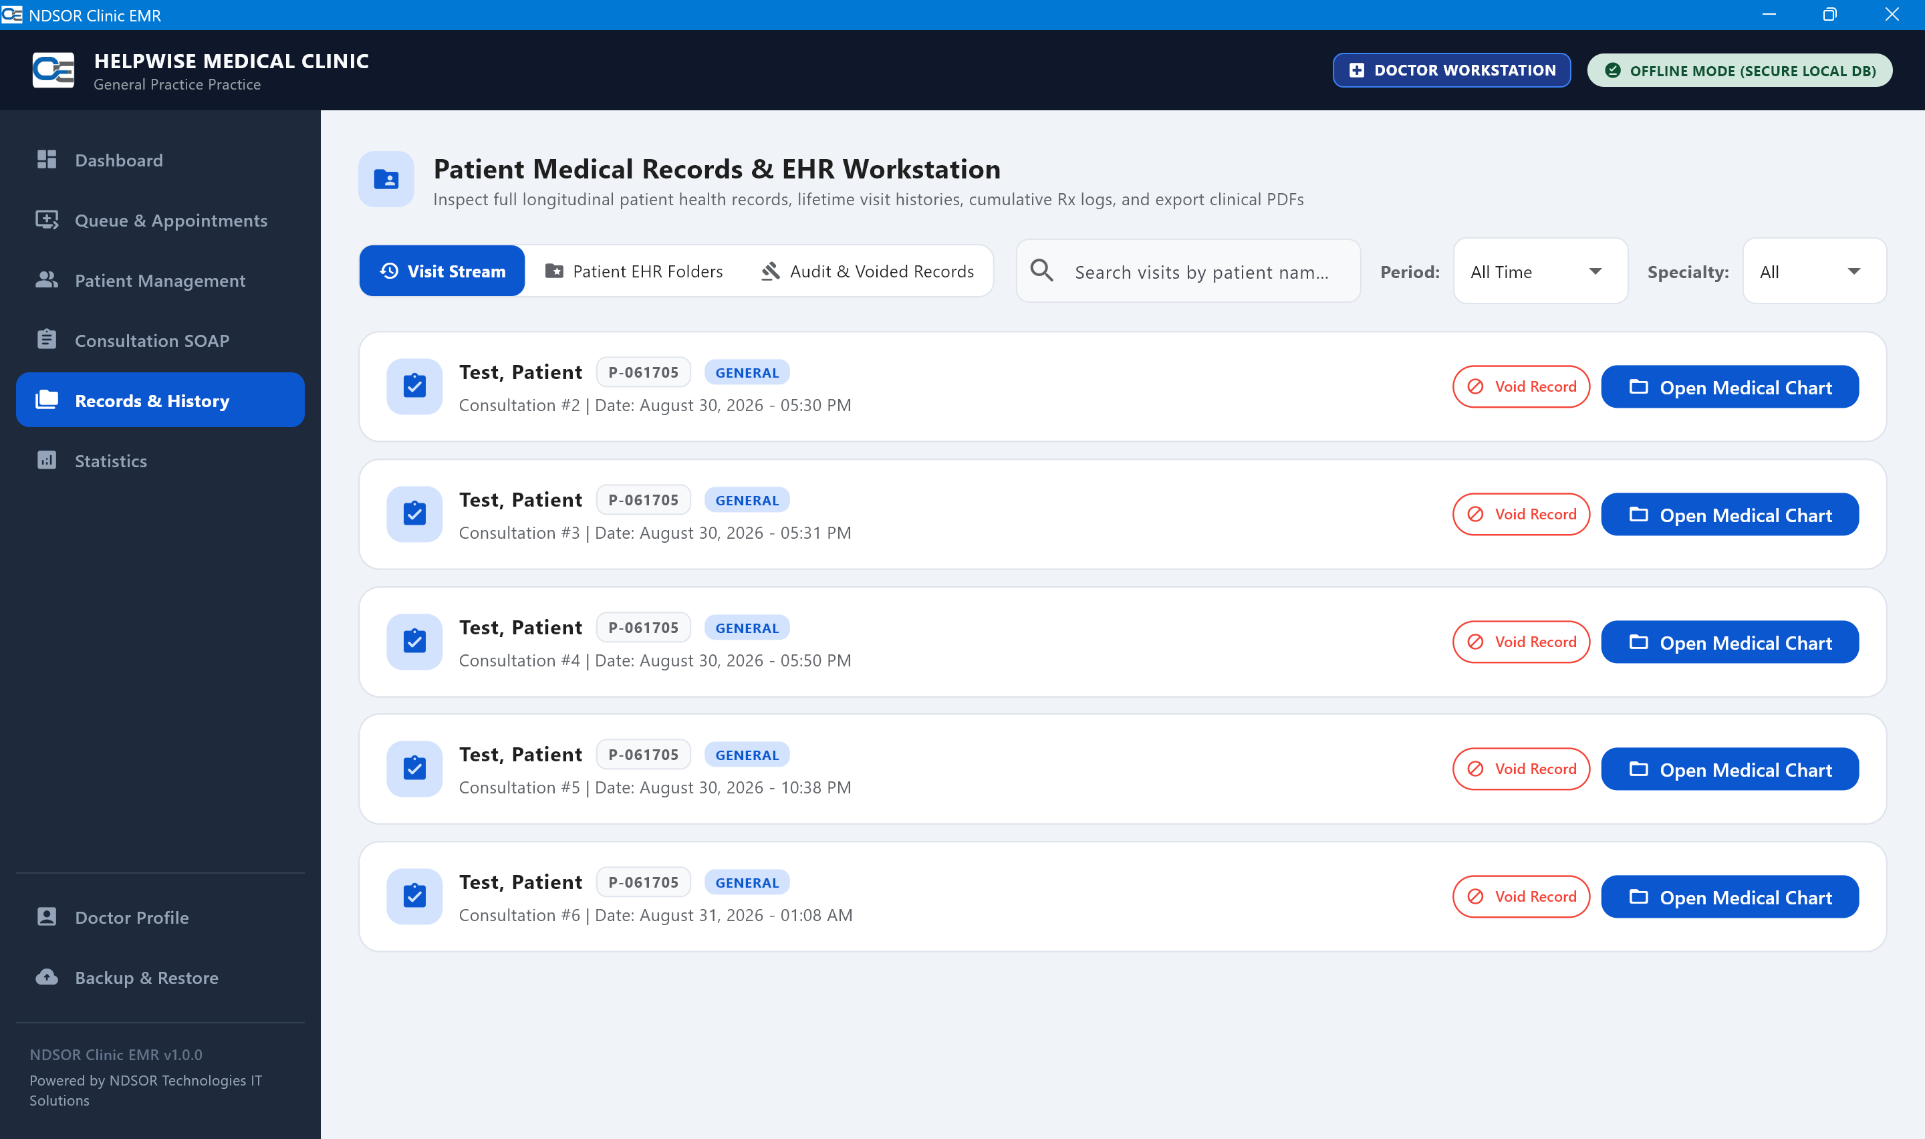The width and height of the screenshot is (1925, 1139).
Task: Click the Consultation #2 clipboard check icon
Action: (414, 386)
